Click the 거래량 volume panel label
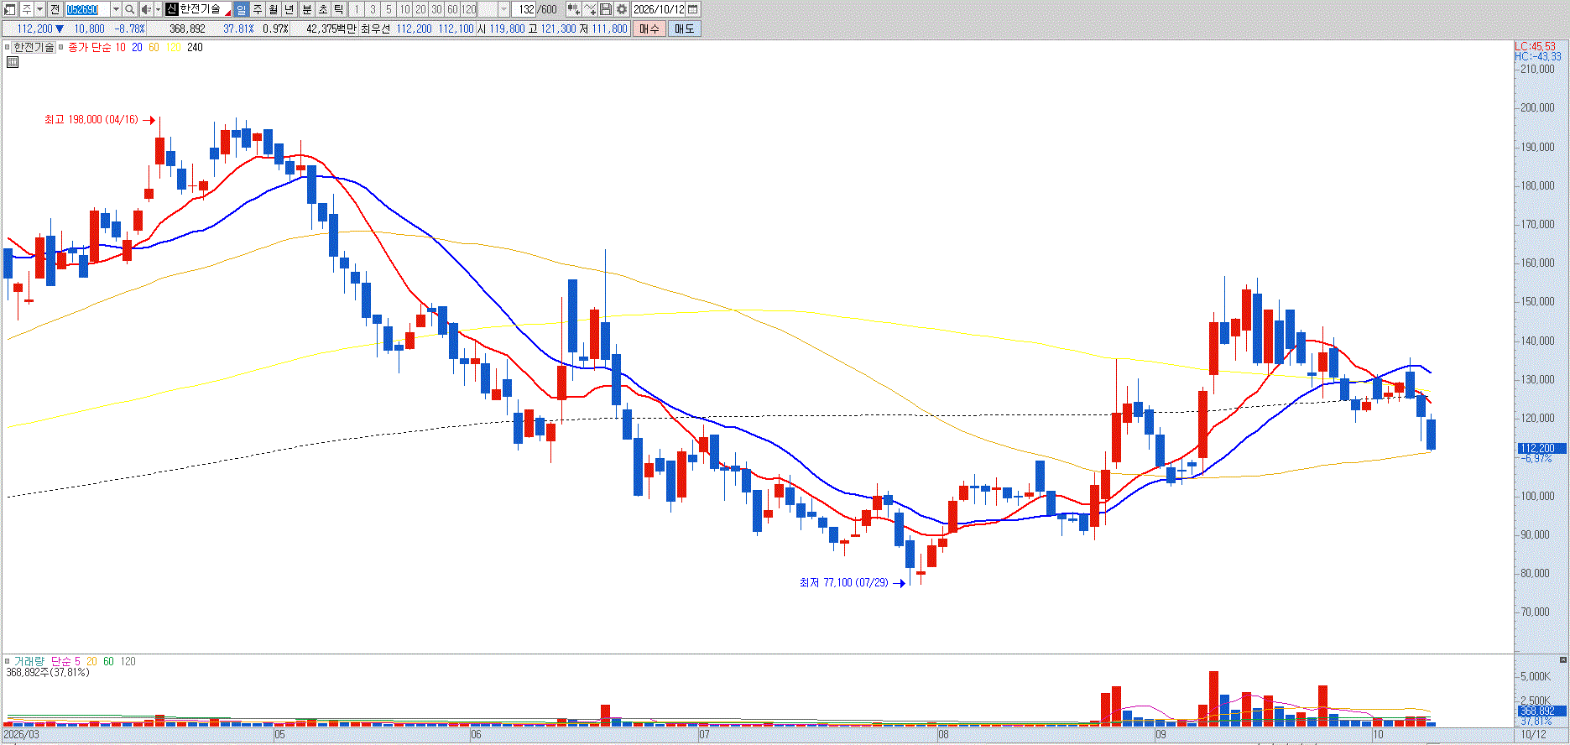The height and width of the screenshot is (745, 1570). coord(29,661)
